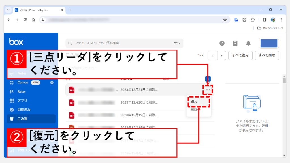Open the すべてのブックマーク folder
Screen dimensions: 290x163
pyautogui.click(x=270, y=28)
